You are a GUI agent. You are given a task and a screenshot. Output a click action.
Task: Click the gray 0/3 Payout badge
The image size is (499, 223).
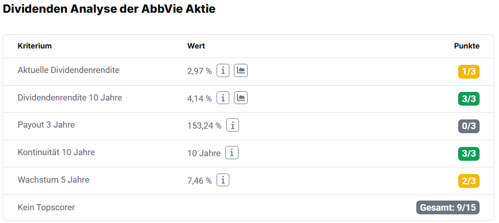pyautogui.click(x=468, y=126)
